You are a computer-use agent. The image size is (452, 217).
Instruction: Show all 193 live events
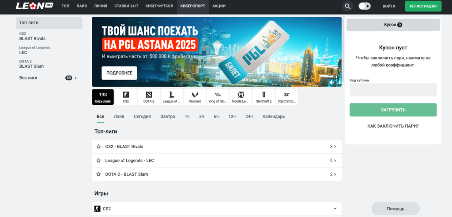coord(102,97)
